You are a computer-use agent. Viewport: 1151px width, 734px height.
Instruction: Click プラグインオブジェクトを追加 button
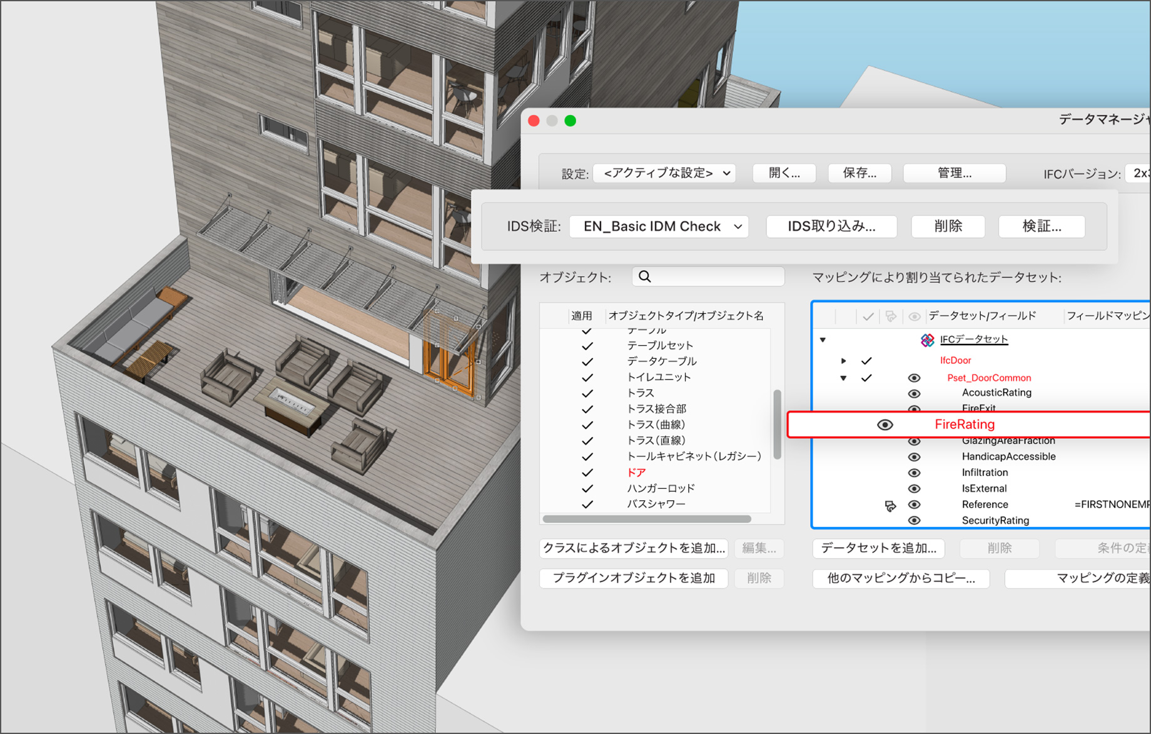coord(634,578)
